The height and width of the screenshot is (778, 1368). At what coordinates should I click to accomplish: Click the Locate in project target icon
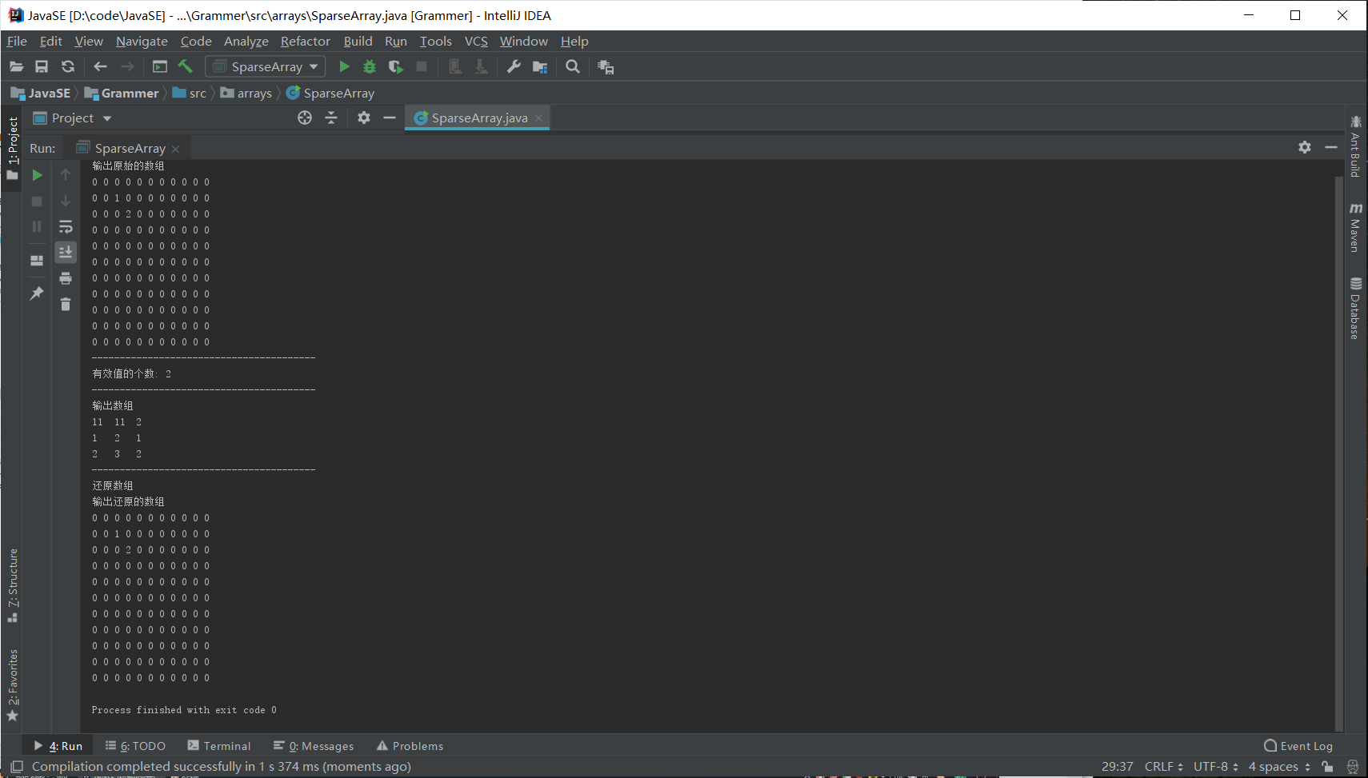pyautogui.click(x=305, y=118)
